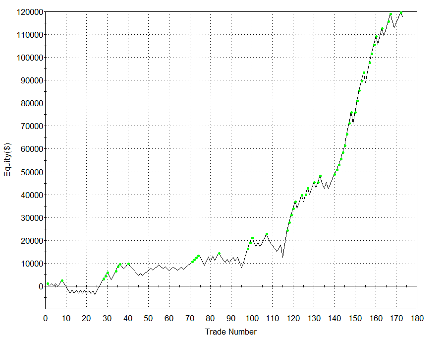This screenshot has width=446, height=341.
Task: Select the isolated green marker near trade 84
Action: [219, 253]
